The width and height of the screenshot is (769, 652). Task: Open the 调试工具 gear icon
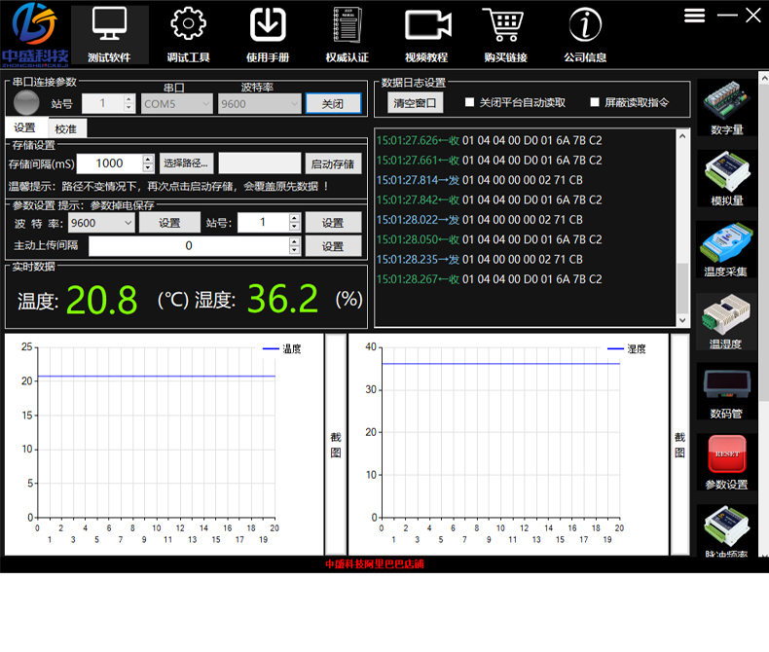pos(187,25)
